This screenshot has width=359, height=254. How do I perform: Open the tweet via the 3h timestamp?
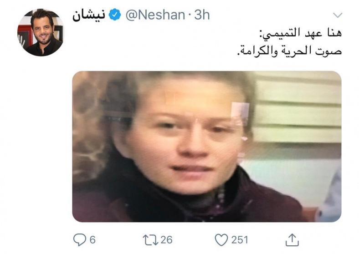pyautogui.click(x=202, y=15)
